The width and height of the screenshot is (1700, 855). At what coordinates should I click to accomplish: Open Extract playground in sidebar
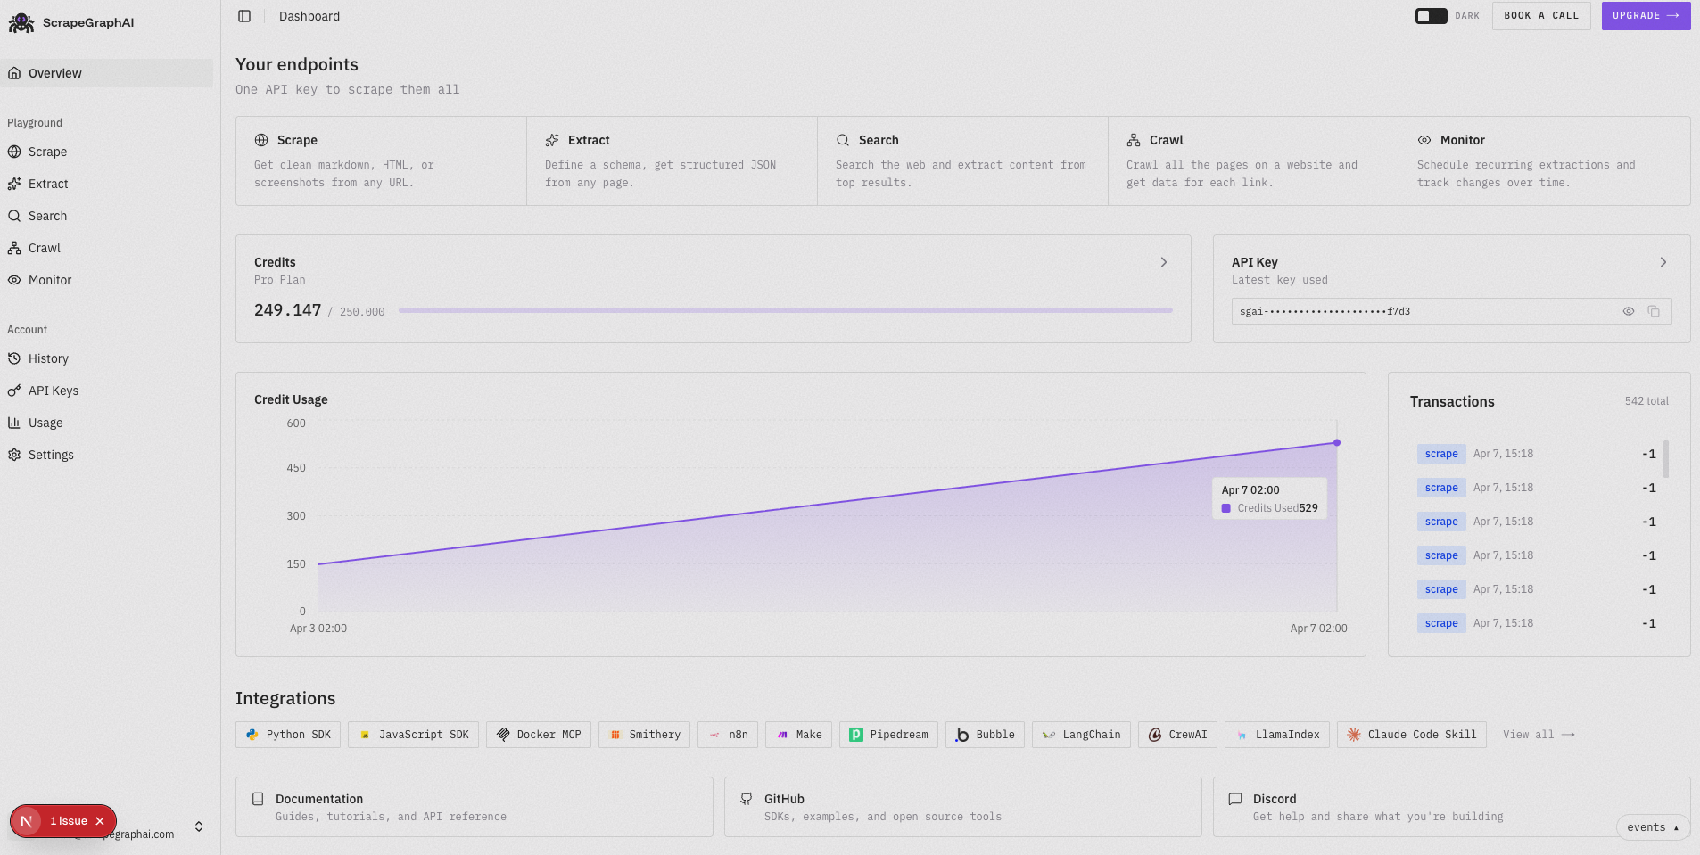(107, 184)
